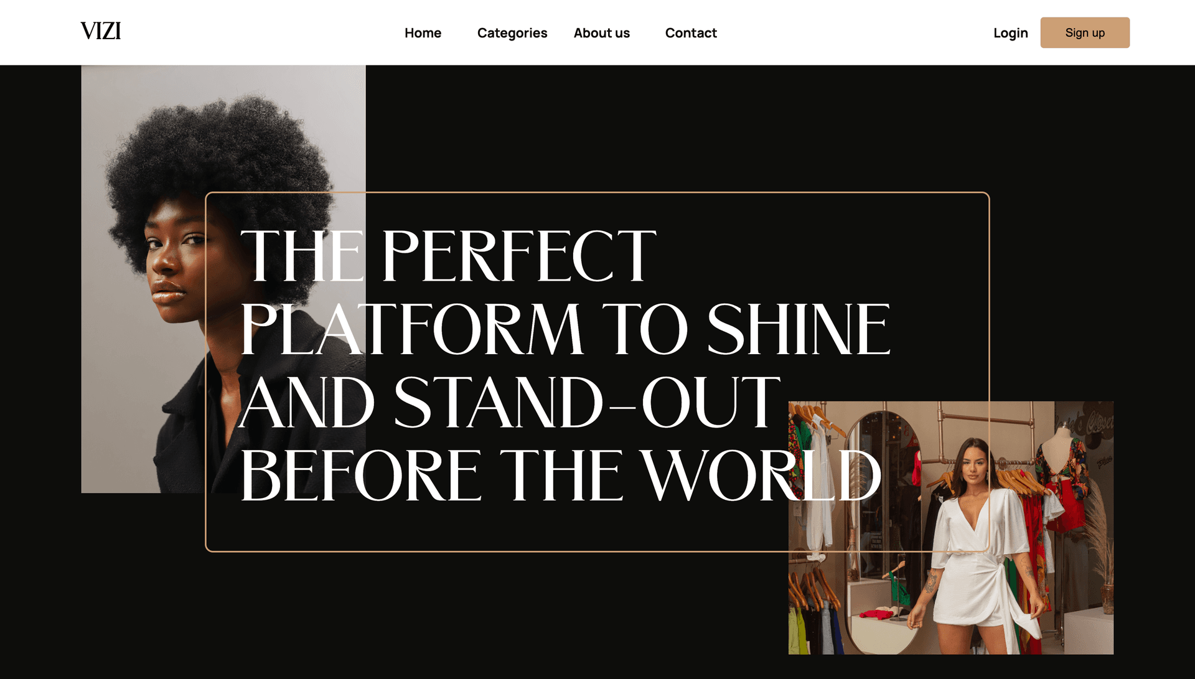
Task: Click the Login link
Action: click(x=1011, y=33)
